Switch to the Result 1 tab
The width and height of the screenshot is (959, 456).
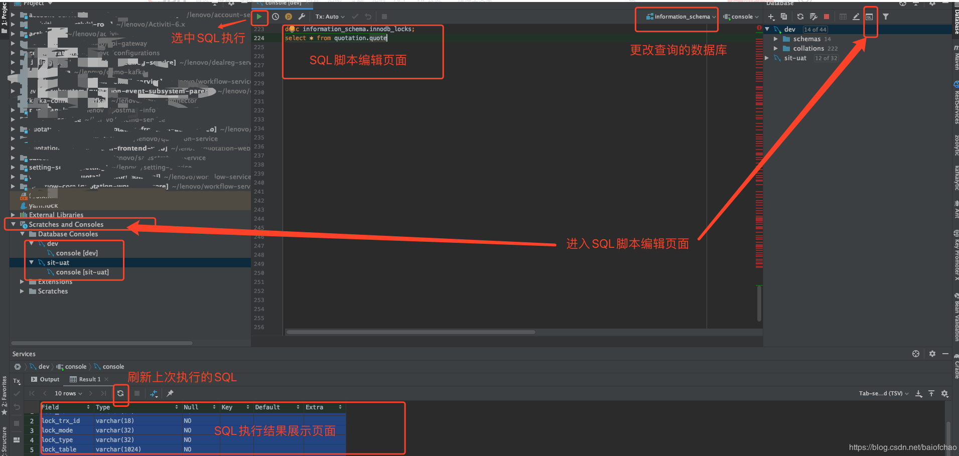[x=85, y=379]
